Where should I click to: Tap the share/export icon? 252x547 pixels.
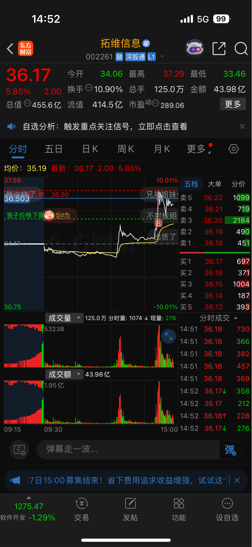tap(219, 49)
